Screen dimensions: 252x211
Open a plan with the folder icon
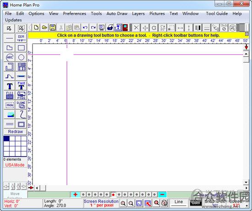pyautogui.click(x=44, y=27)
